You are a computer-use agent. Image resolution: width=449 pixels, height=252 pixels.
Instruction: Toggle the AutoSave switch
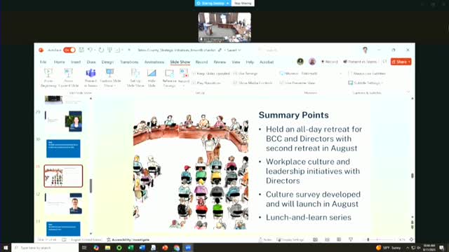(x=69, y=50)
